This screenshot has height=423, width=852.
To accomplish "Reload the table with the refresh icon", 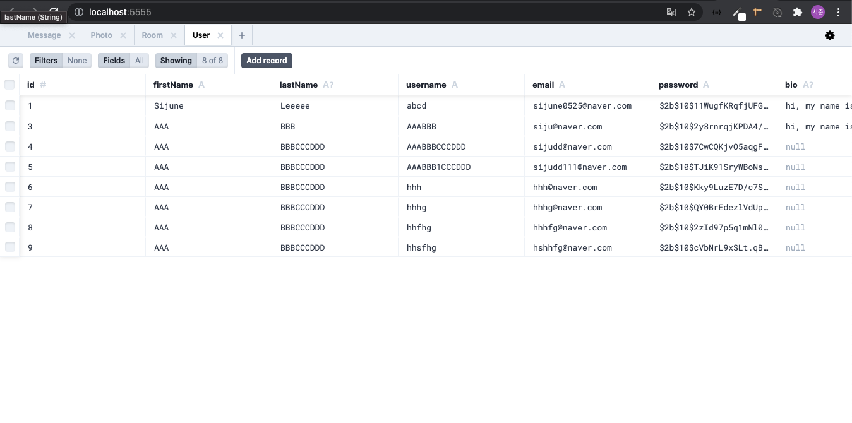I will 16,61.
